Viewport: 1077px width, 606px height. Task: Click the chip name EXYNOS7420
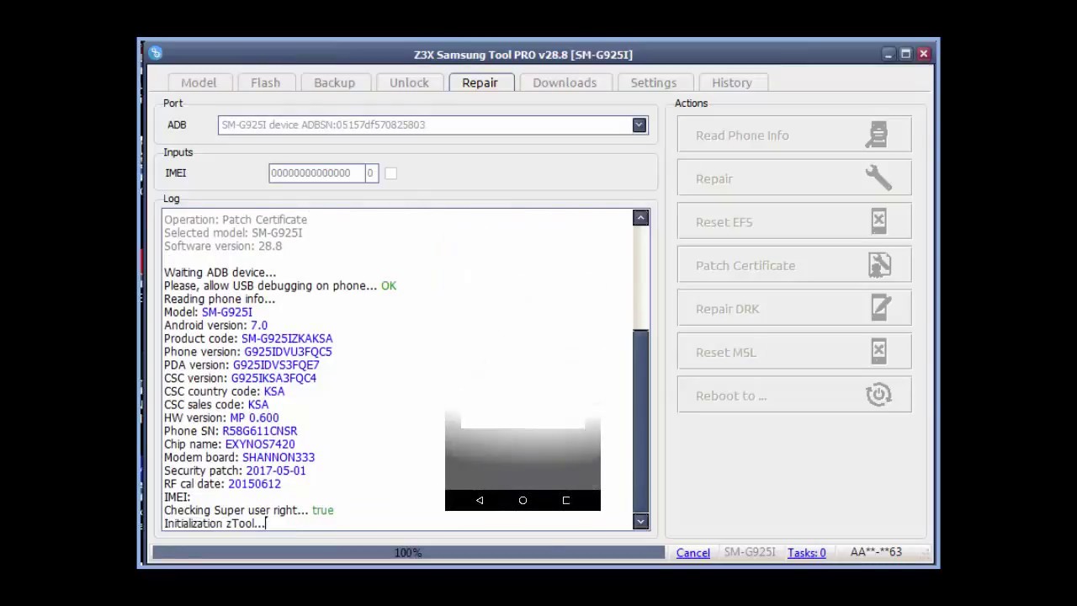260,444
